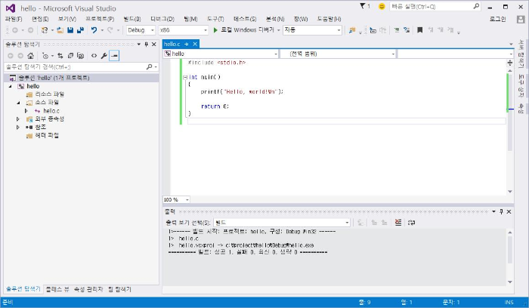This screenshot has width=529, height=308.
Task: Toggle word wrap in the output panel
Action: pyautogui.click(x=411, y=223)
